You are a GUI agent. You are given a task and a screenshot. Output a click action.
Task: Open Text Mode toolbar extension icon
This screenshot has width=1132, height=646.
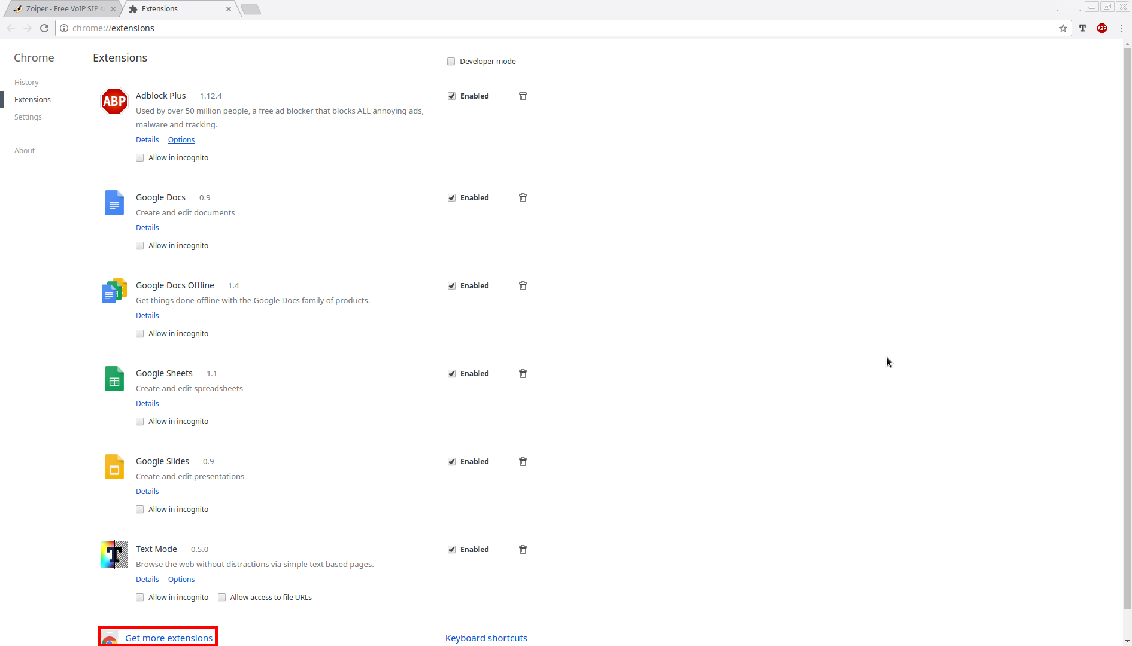coord(1082,28)
